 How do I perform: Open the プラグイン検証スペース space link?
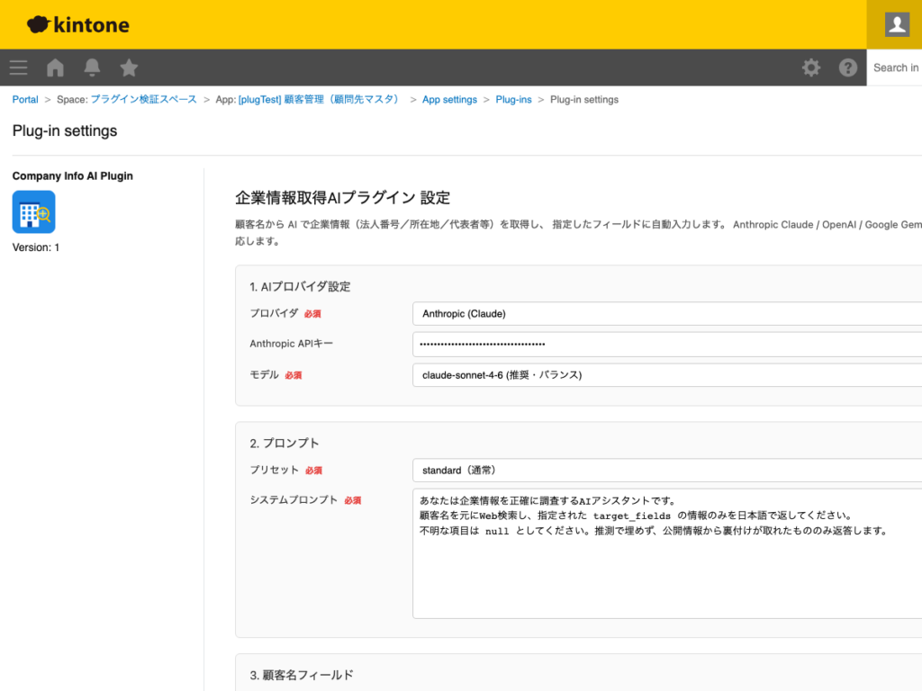click(x=144, y=99)
